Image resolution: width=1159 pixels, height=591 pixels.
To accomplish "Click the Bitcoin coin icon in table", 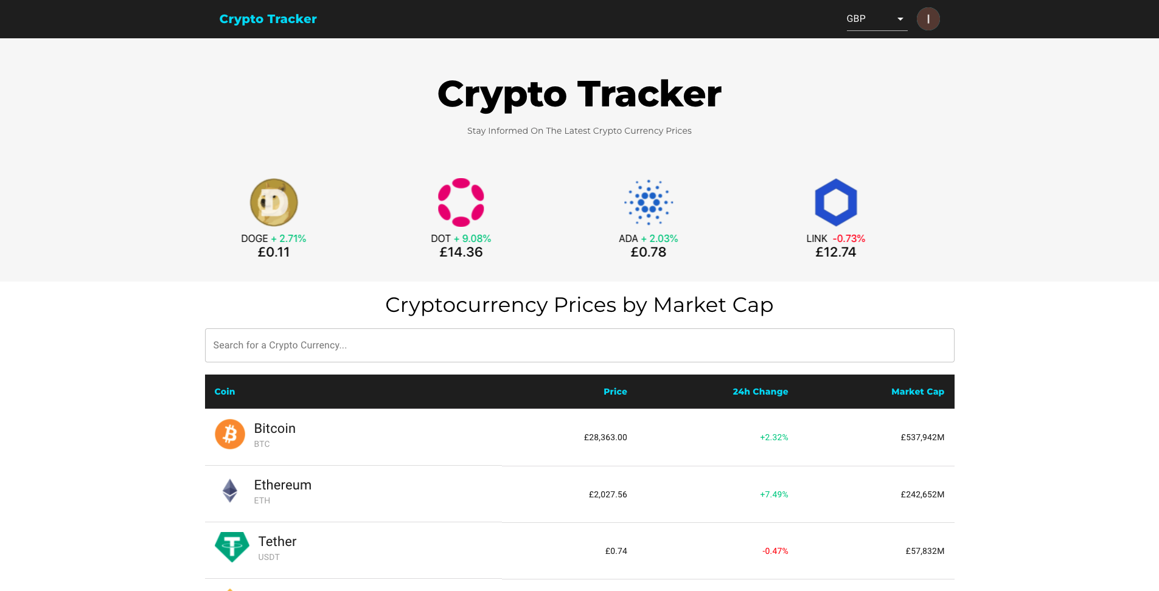I will (x=230, y=434).
